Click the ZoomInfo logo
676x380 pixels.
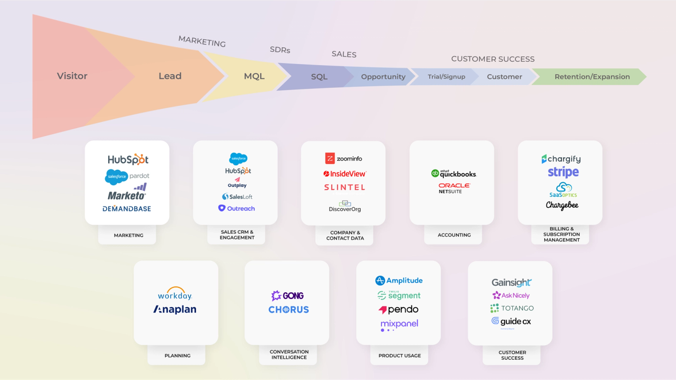tap(344, 159)
